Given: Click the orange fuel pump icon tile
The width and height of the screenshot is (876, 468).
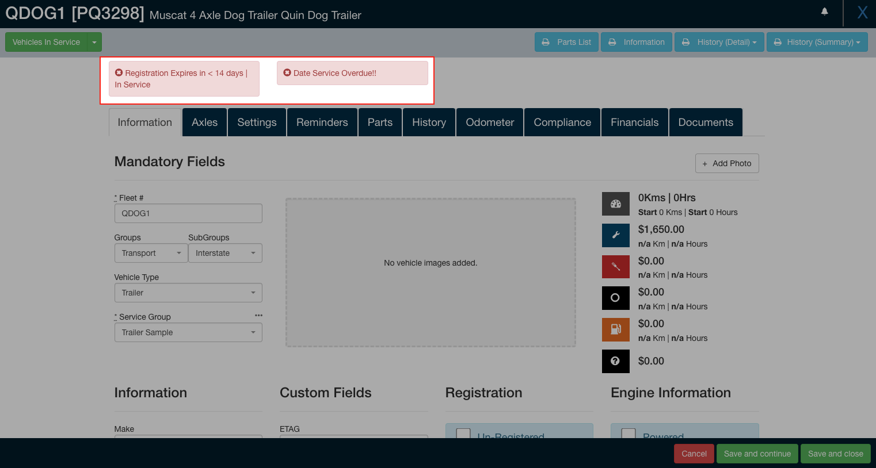Looking at the screenshot, I should 615,329.
